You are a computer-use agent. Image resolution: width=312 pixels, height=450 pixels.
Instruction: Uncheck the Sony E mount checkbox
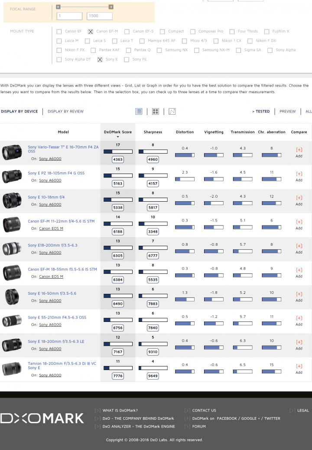click(100, 60)
